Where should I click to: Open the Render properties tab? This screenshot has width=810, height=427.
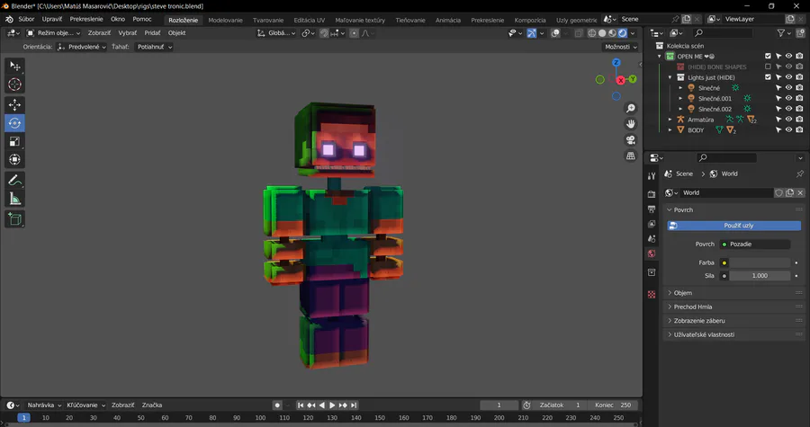click(x=652, y=194)
